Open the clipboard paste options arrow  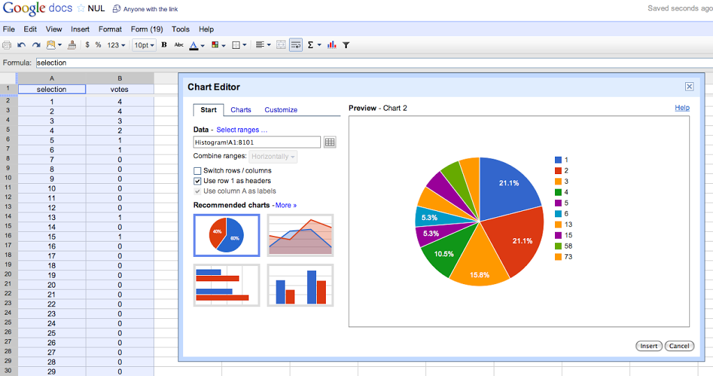(x=60, y=45)
